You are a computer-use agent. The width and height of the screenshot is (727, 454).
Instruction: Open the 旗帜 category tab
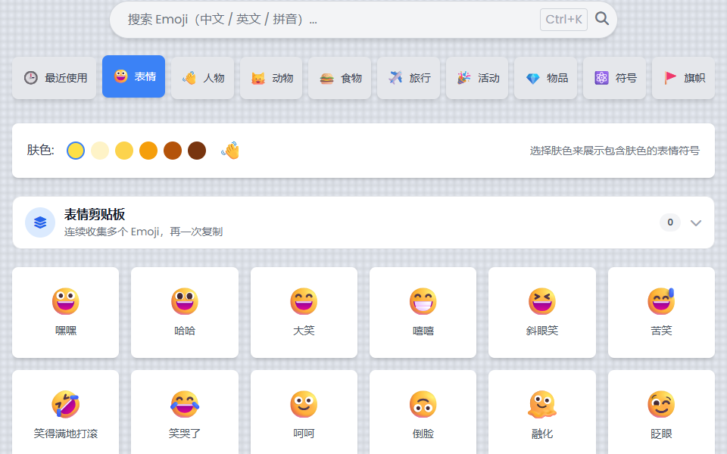tap(683, 78)
